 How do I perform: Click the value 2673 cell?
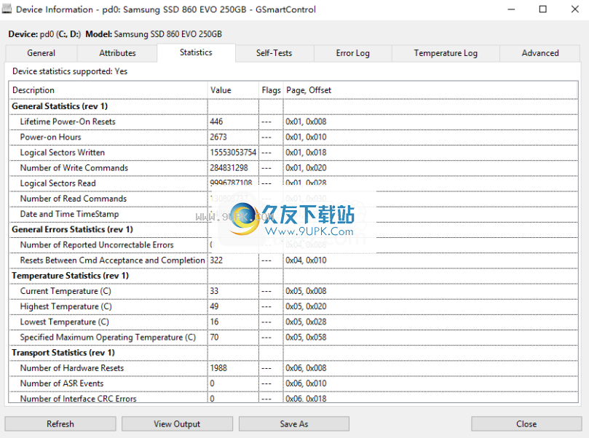click(233, 137)
